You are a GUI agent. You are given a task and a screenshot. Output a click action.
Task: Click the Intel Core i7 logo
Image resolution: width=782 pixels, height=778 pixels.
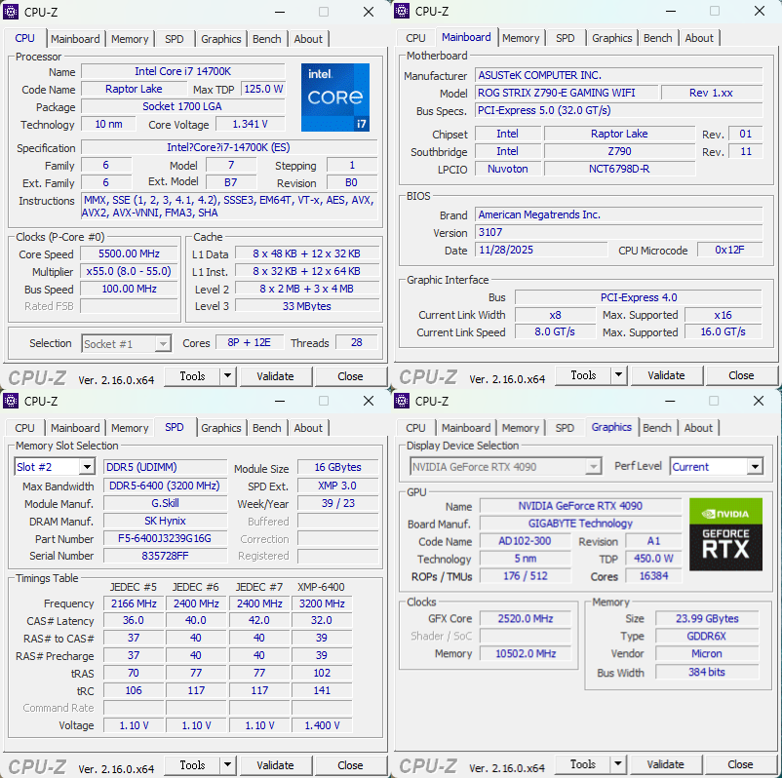click(x=334, y=97)
